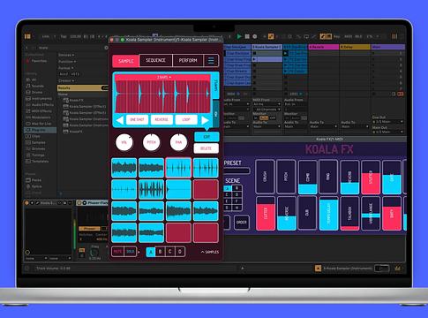The width and height of the screenshot is (428, 318).
Task: Click the right arrow beside LOOP
Action: (205, 120)
